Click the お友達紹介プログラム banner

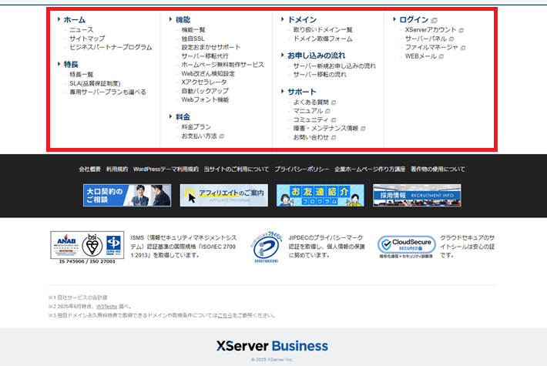[320, 196]
